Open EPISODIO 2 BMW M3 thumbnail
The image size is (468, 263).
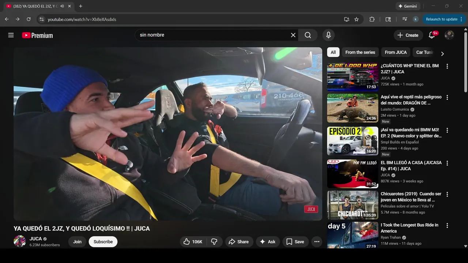pos(352,141)
